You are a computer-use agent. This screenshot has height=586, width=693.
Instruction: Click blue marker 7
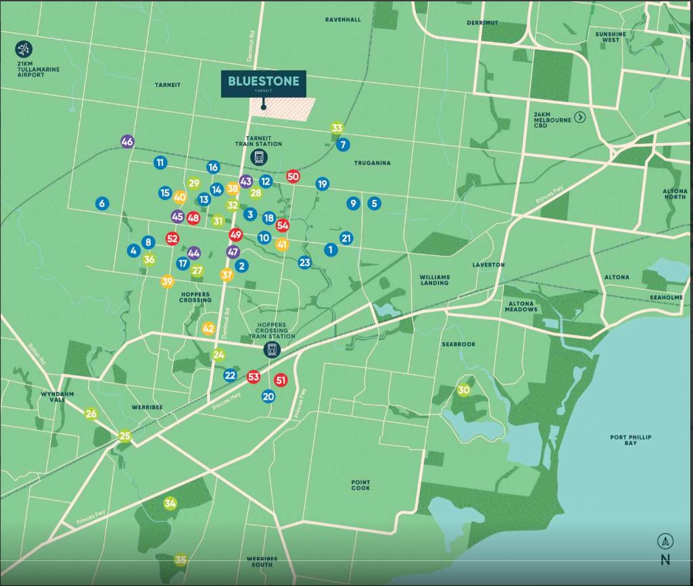coord(343,144)
